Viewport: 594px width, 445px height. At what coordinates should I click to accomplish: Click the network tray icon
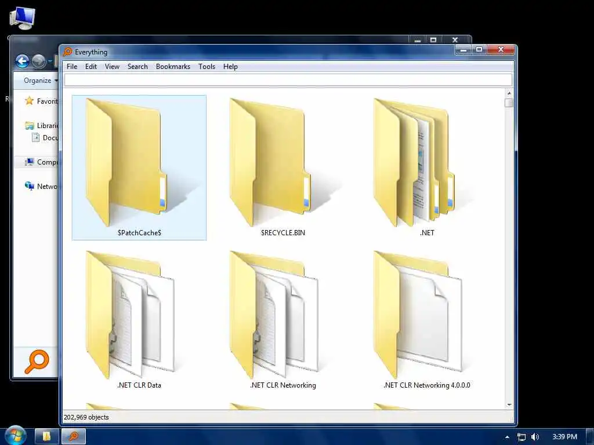click(x=521, y=437)
